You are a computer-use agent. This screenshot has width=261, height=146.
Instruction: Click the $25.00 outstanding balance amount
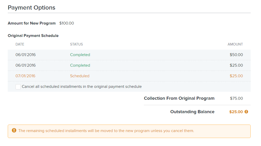(x=236, y=112)
